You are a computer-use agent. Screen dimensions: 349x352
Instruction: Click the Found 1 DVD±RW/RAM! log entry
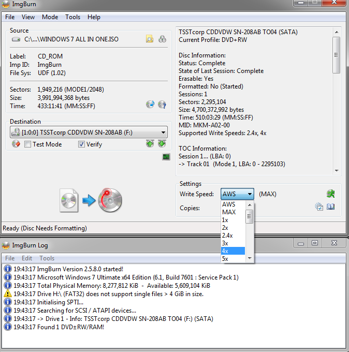59,327
